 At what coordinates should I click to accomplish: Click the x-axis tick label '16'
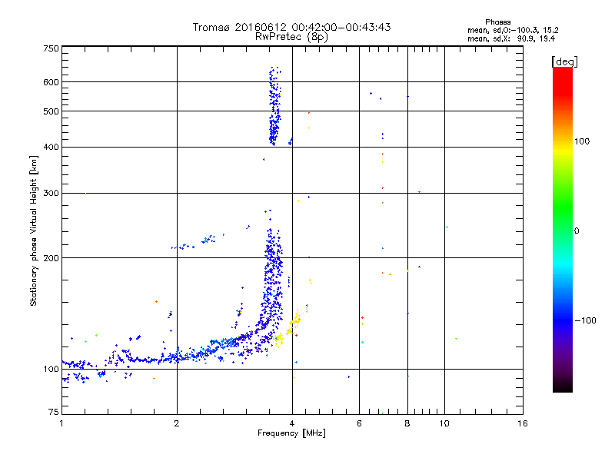(x=523, y=423)
